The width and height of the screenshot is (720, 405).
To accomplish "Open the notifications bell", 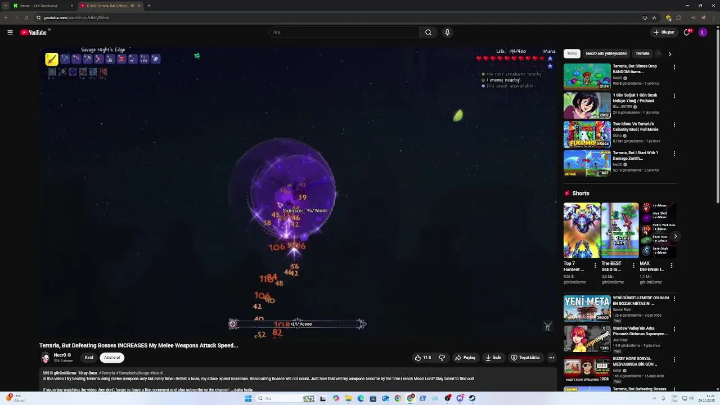I will (687, 32).
